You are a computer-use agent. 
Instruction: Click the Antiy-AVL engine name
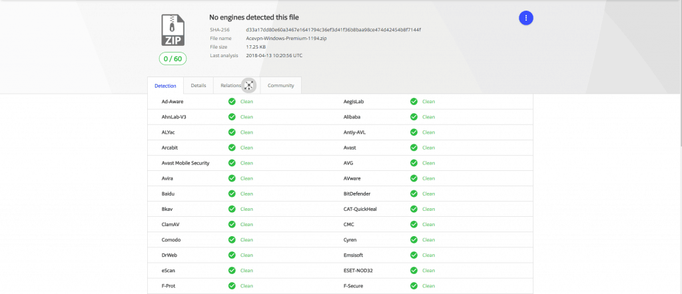coord(354,132)
